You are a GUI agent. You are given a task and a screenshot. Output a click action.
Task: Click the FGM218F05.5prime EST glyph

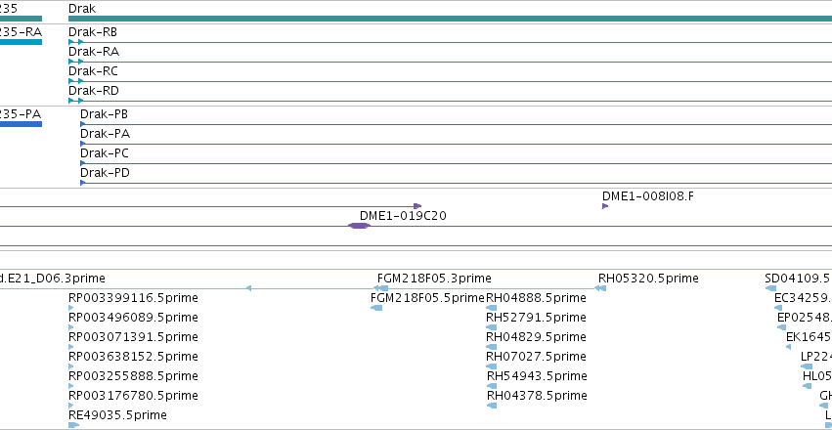(x=376, y=308)
